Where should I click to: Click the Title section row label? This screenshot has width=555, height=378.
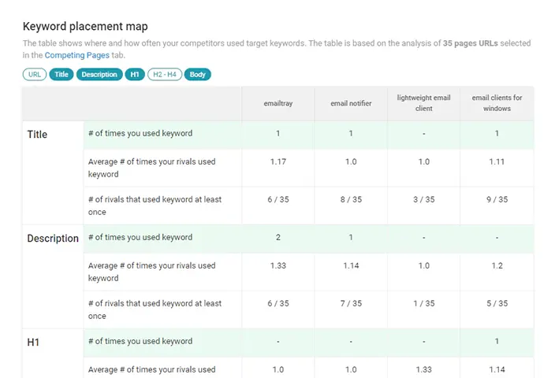[x=37, y=135]
